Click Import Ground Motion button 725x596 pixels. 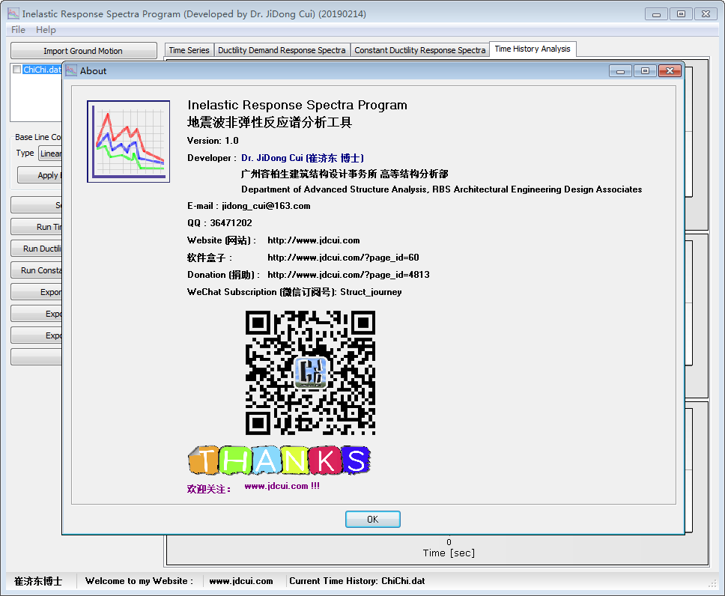tap(83, 51)
